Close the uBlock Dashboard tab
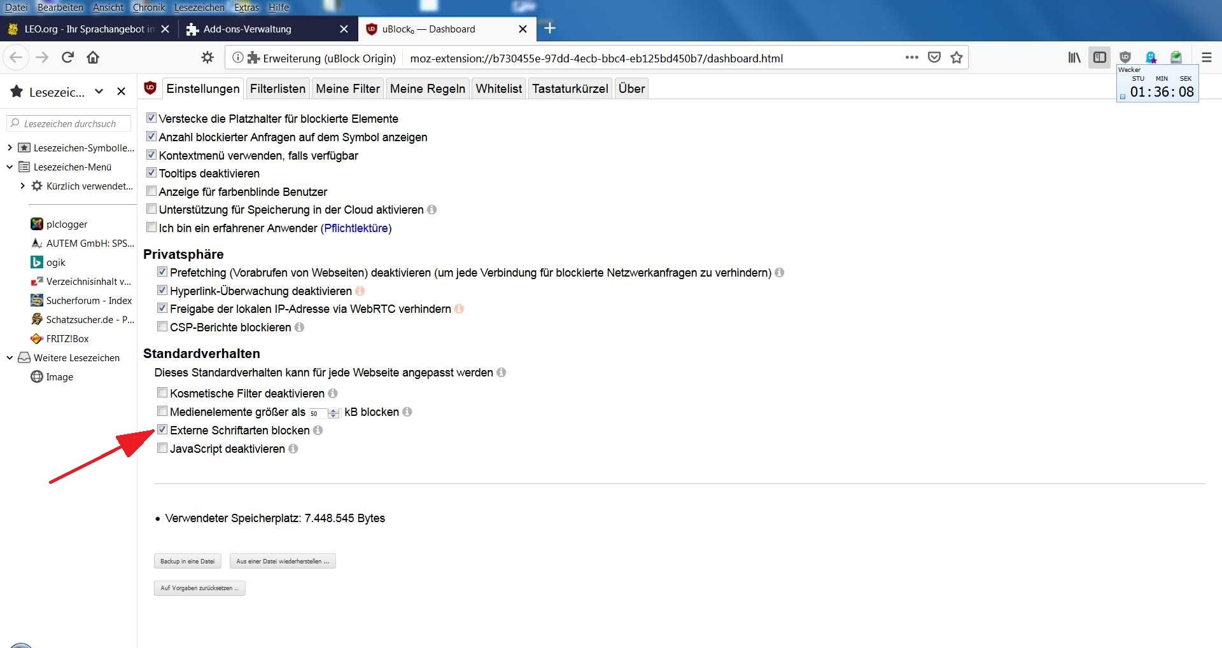The height and width of the screenshot is (648, 1222). coord(523,29)
